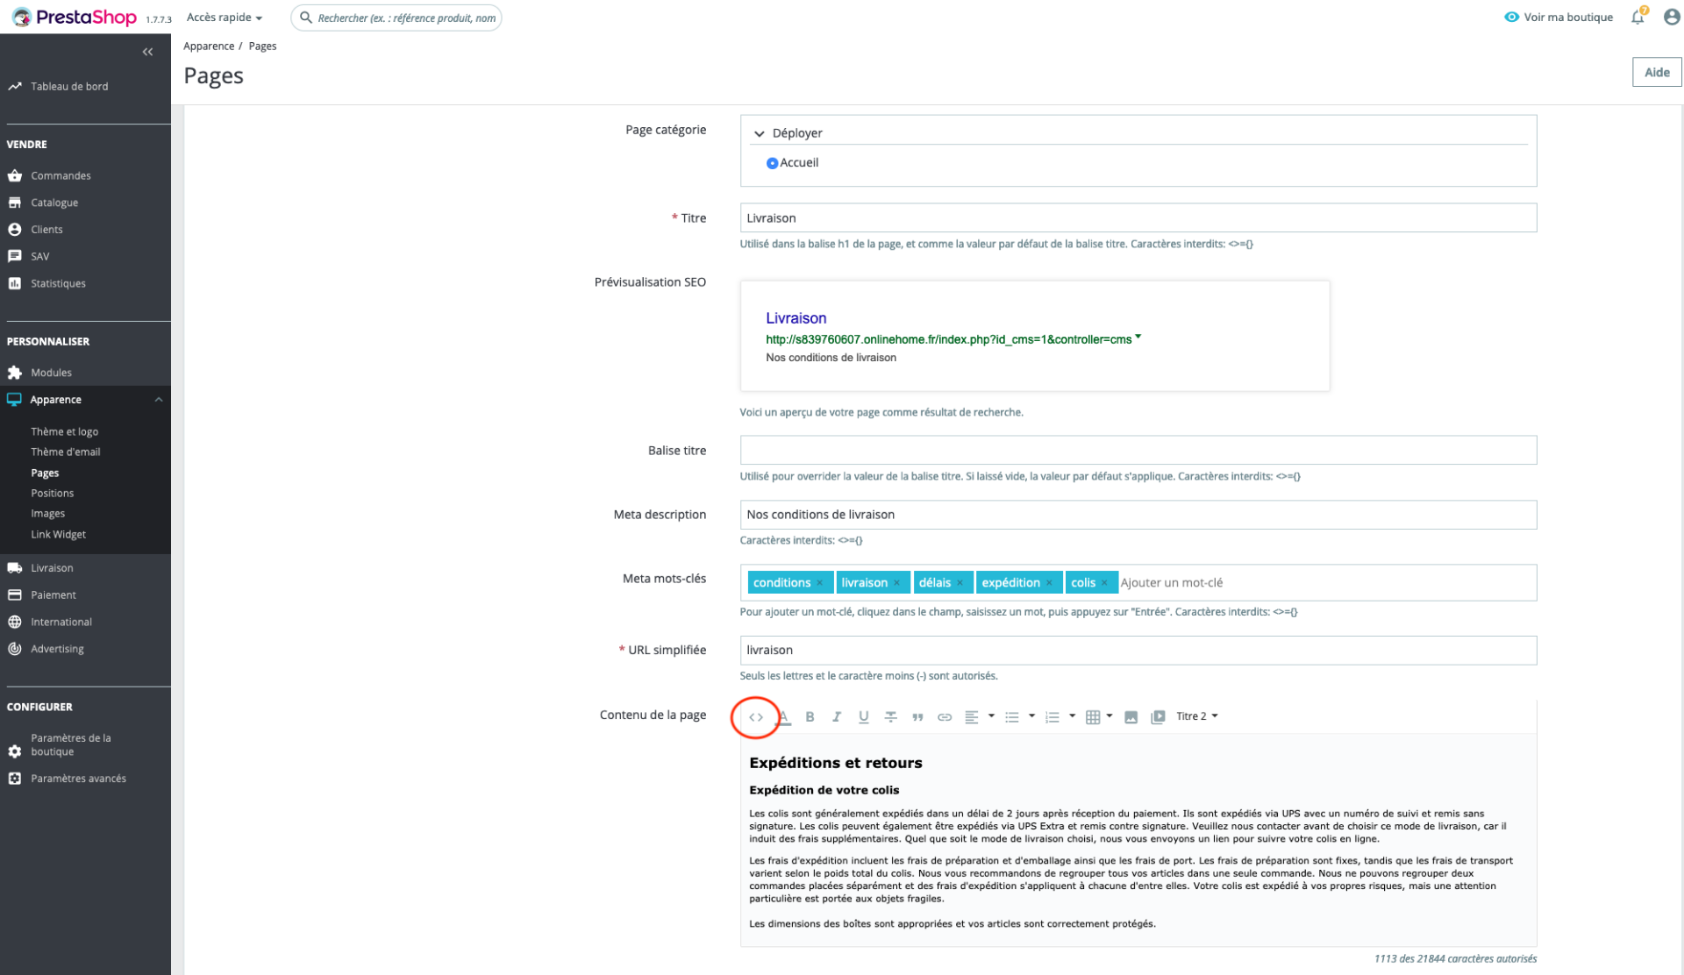The image size is (1684, 975).
Task: Click into the Titre input field
Action: click(1138, 218)
